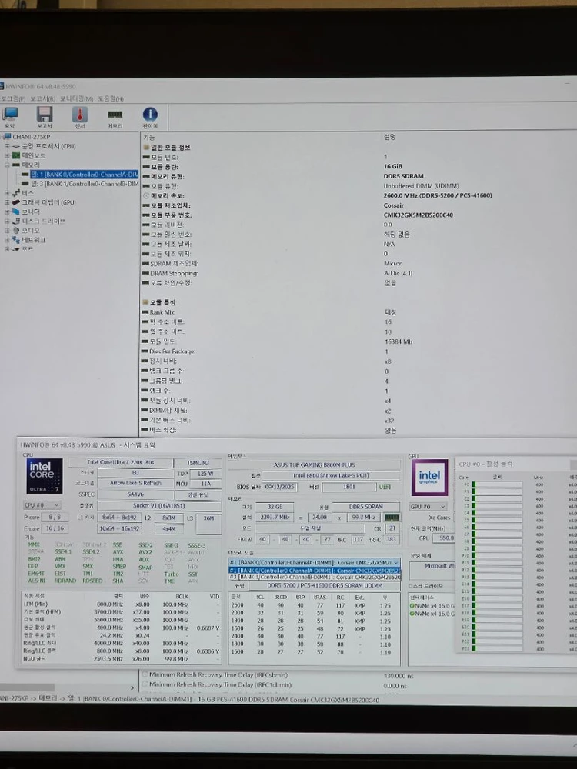
Task: Click the 오디오 speaker tree icon
Action: coord(17,231)
